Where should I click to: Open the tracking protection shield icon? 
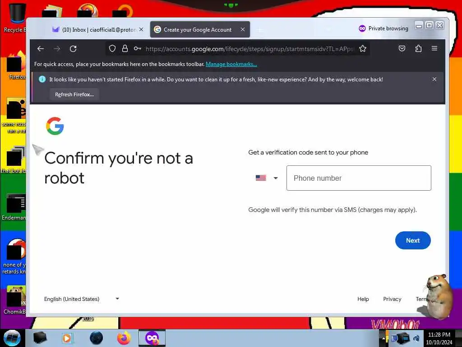pyautogui.click(x=112, y=48)
